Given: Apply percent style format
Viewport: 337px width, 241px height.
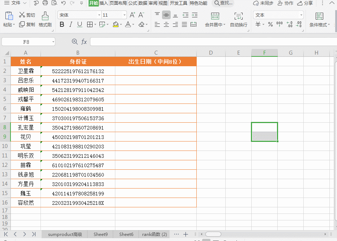Looking at the screenshot, I should click(270, 24).
